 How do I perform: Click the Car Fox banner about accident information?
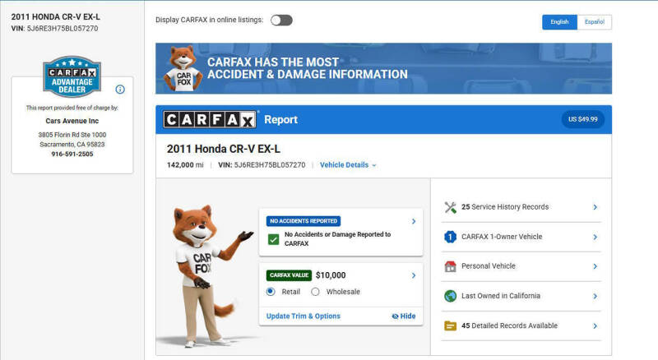[383, 68]
